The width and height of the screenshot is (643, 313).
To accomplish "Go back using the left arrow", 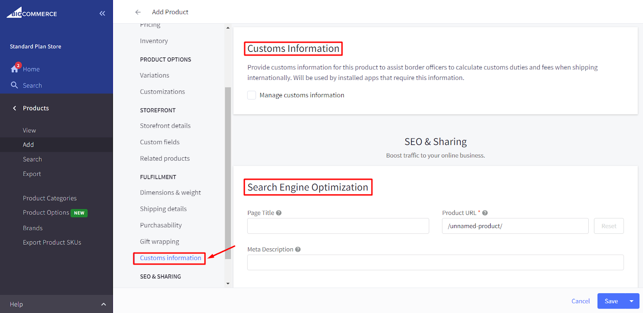I will 138,12.
